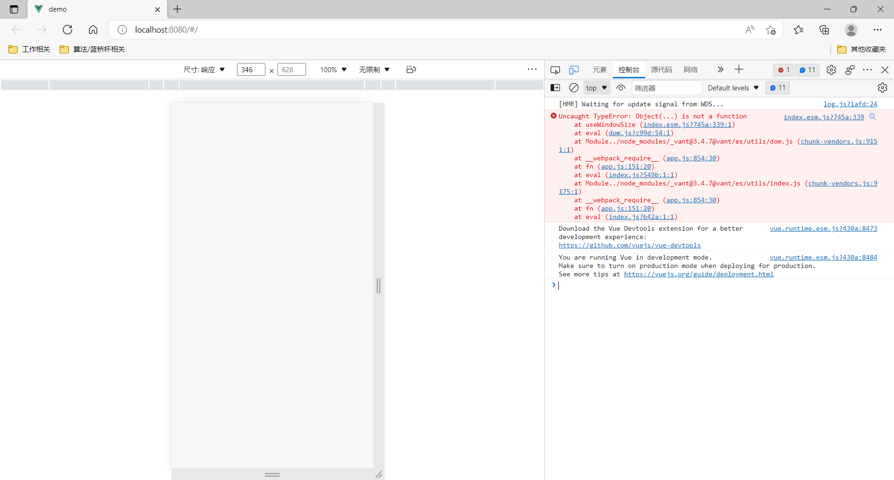
Task: Open the algorithm/Lanqiao Cup bookmarks folder
Action: (92, 49)
